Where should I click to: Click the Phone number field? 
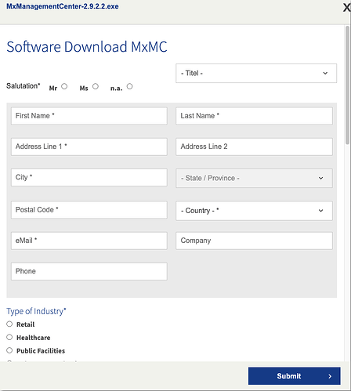coord(89,271)
